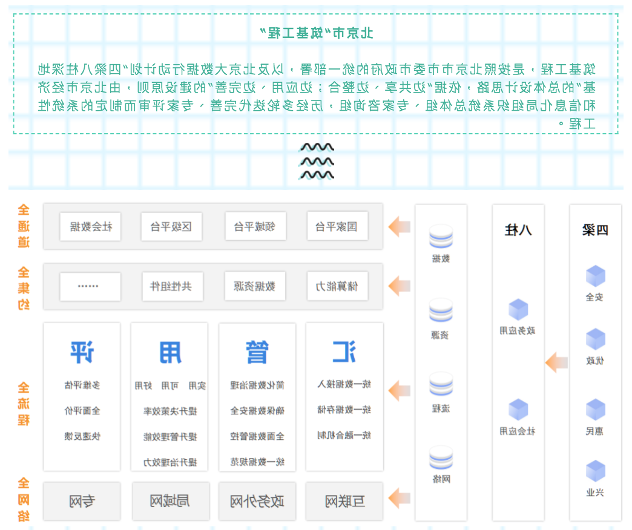The image size is (632, 530).
Task: Click the 惠民 cube icon
Action: pos(595,410)
